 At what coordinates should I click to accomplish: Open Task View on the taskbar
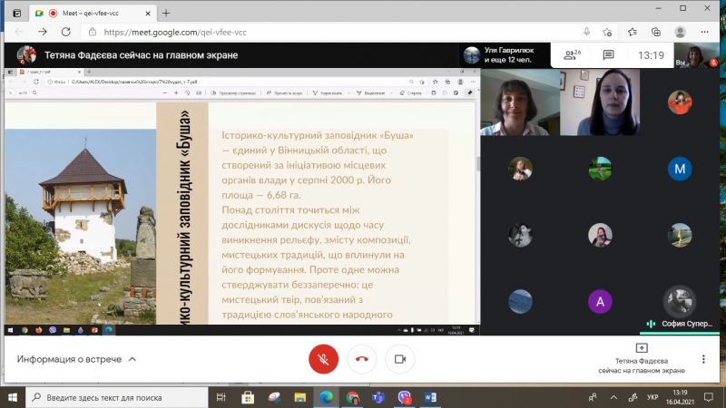coord(221,397)
